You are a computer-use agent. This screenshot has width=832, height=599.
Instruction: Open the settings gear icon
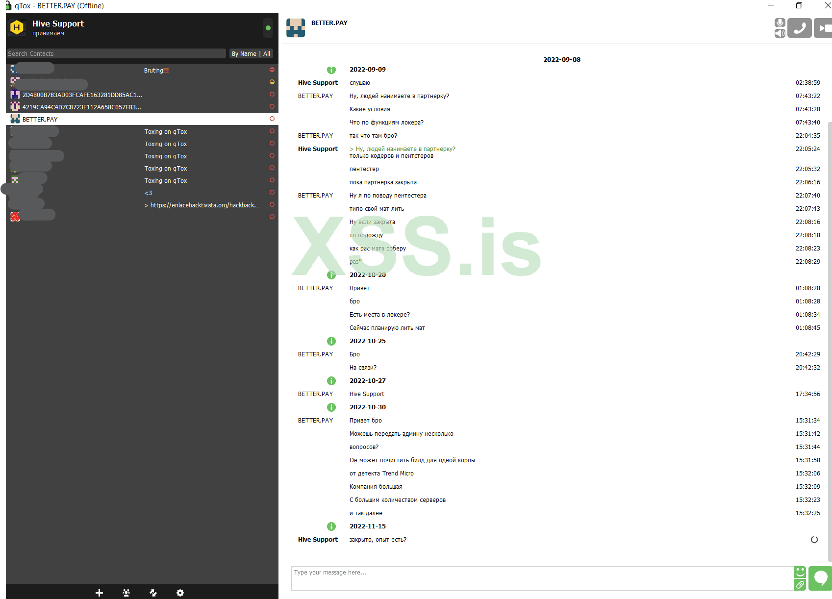(x=180, y=593)
